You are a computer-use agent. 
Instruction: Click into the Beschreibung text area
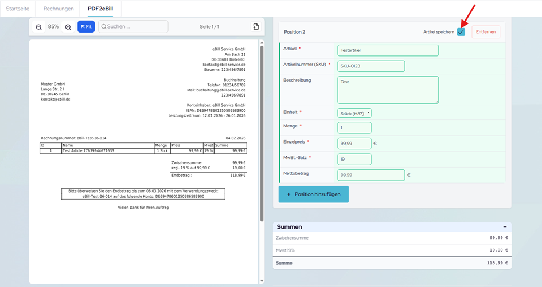[x=388, y=90]
